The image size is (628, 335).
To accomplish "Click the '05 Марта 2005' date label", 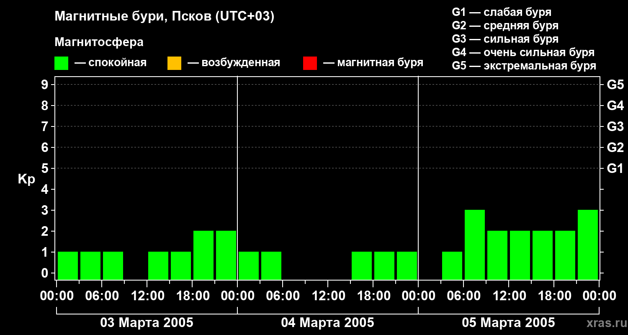I will click(508, 323).
